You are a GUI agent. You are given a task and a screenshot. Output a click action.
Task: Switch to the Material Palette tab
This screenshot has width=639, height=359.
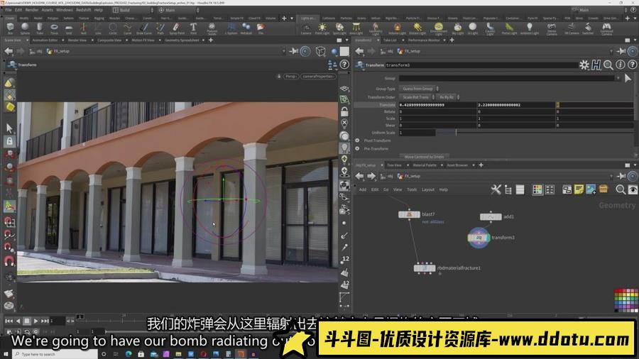coord(425,165)
